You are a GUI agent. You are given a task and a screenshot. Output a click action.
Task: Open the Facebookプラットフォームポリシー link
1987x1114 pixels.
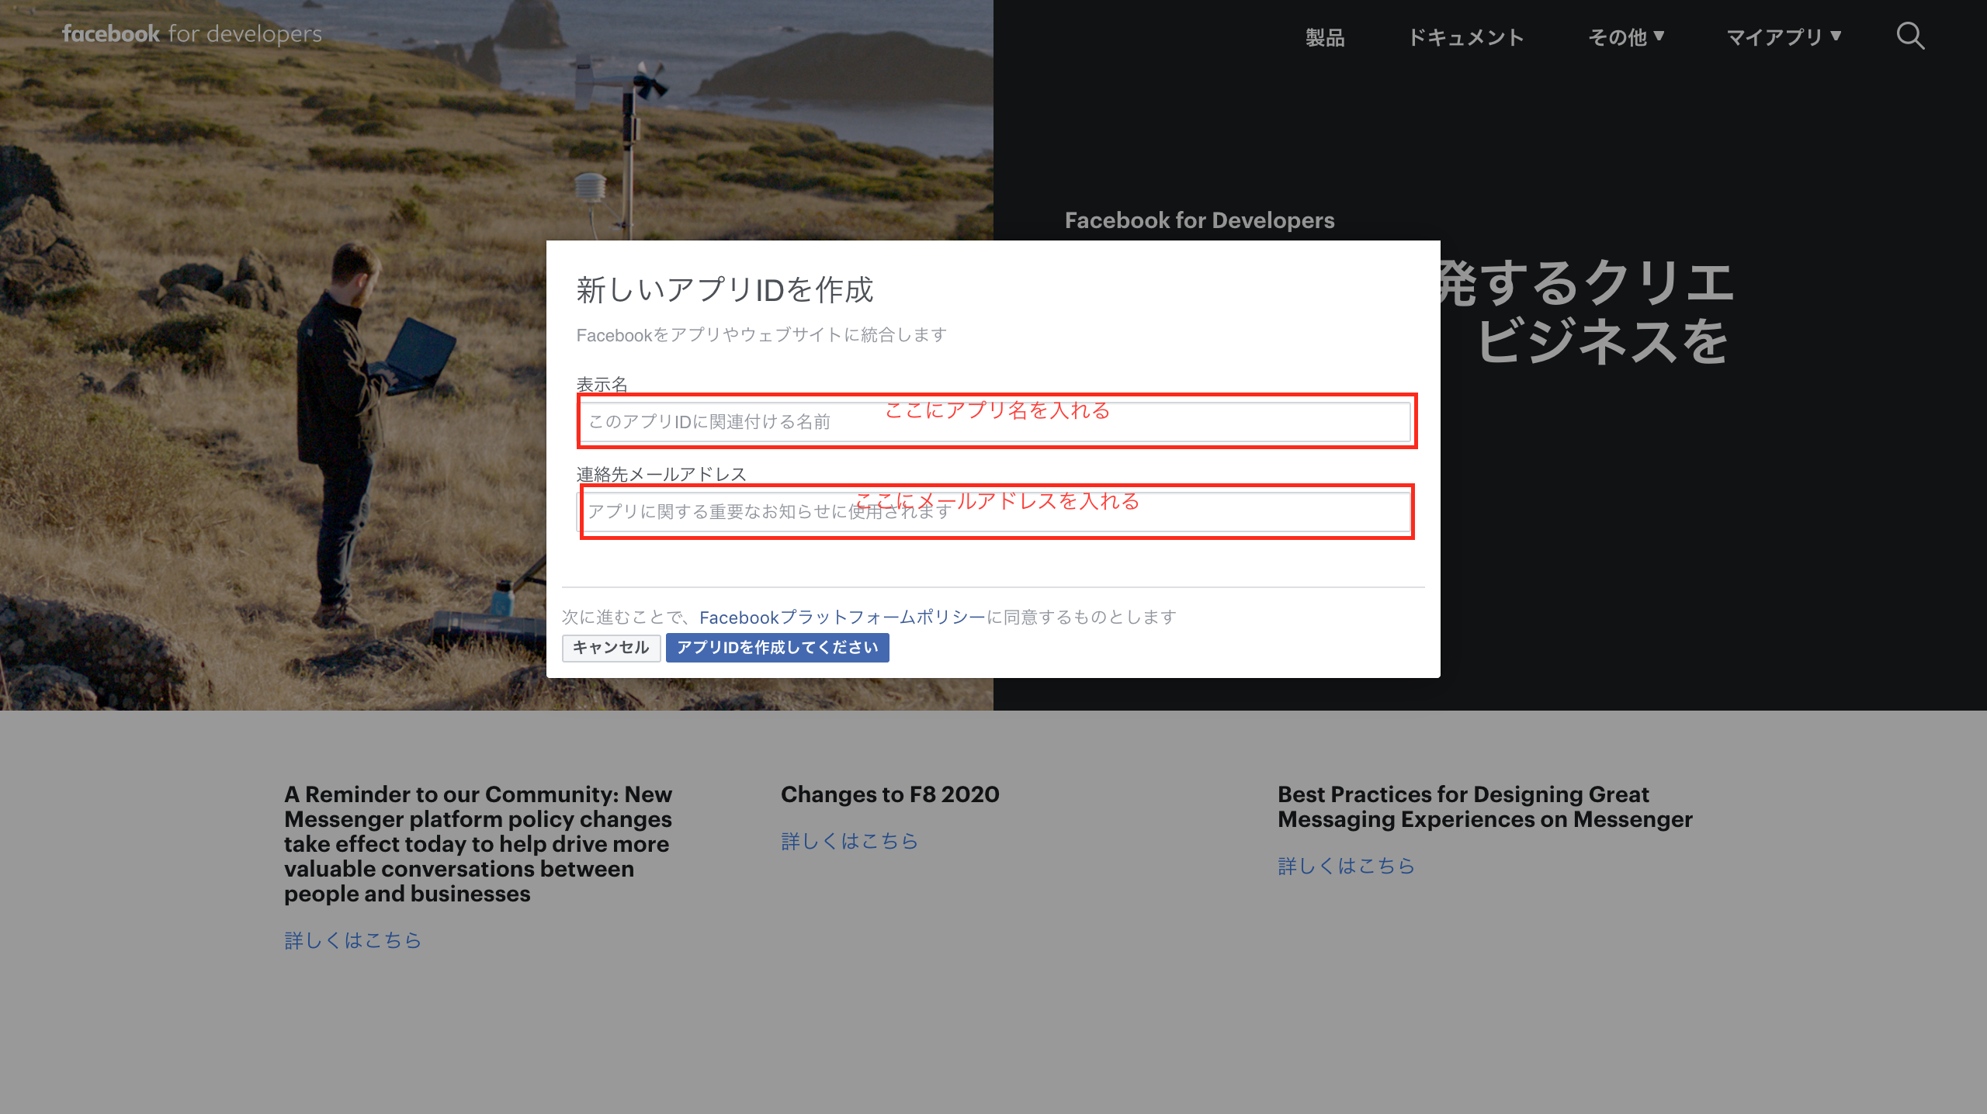click(x=841, y=618)
